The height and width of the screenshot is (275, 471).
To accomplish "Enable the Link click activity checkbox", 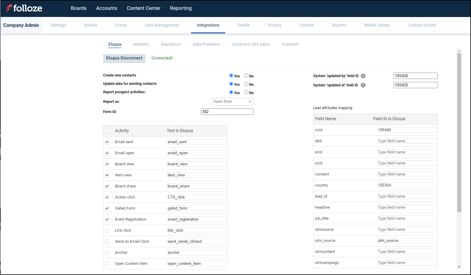I will [x=107, y=231].
